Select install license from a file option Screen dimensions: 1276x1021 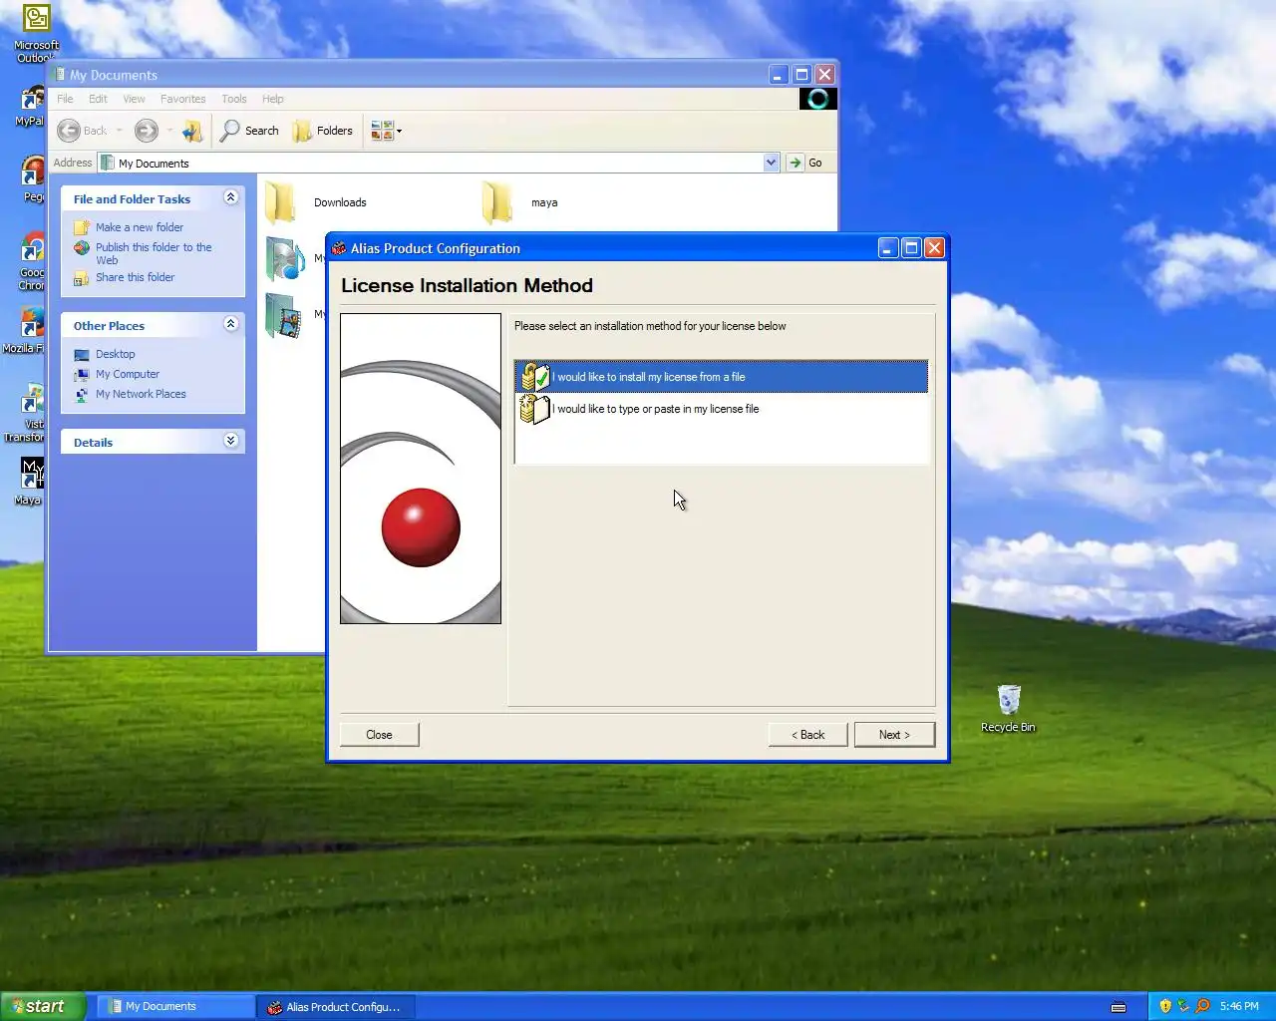721,377
